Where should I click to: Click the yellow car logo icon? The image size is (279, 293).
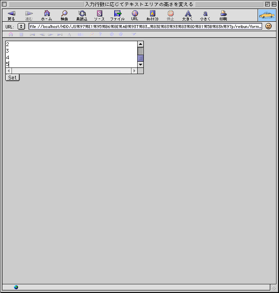(267, 15)
